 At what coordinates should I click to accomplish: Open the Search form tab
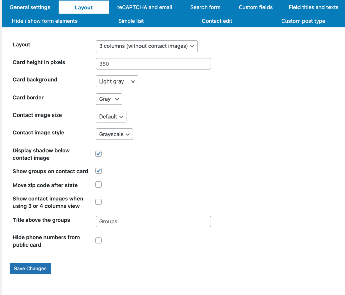pyautogui.click(x=205, y=7)
